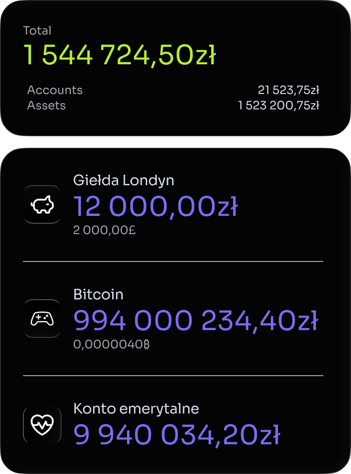This screenshot has height=474, width=351.
Task: Click the divider line below Giełda Londyn
Action: [173, 261]
